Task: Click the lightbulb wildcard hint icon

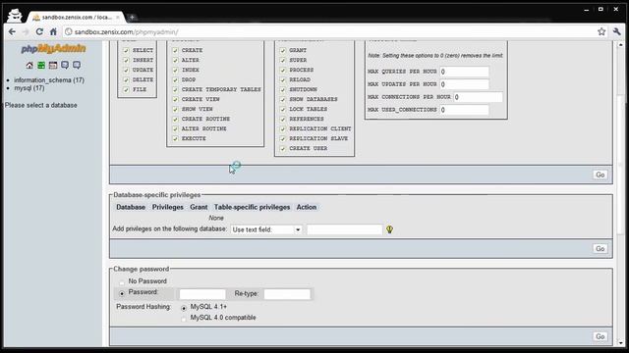Action: [389, 229]
